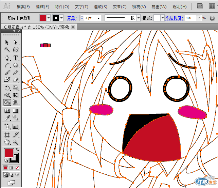Open the 視窗(W) menu
The image size is (218, 188).
pyautogui.click(x=159, y=7)
